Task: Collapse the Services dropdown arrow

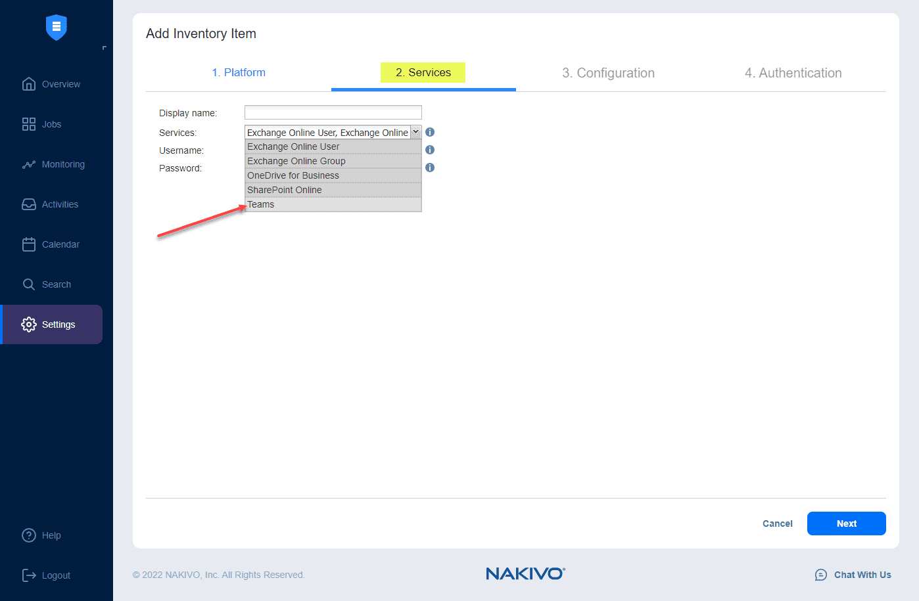Action: tap(415, 132)
